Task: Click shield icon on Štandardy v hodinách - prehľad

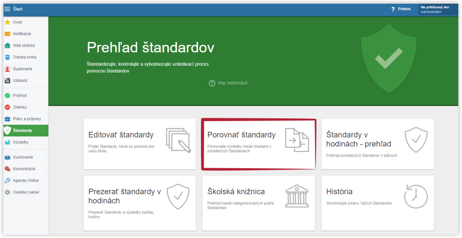Action: (x=416, y=140)
